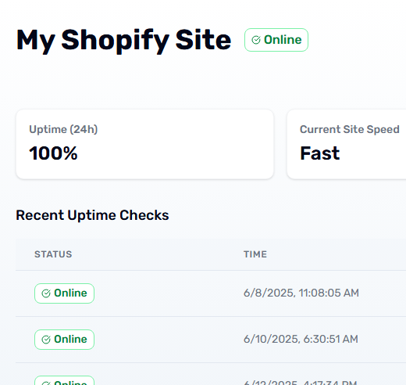The width and height of the screenshot is (406, 385).
Task: Click the Recent Uptime Checks heading
Action: click(x=92, y=215)
